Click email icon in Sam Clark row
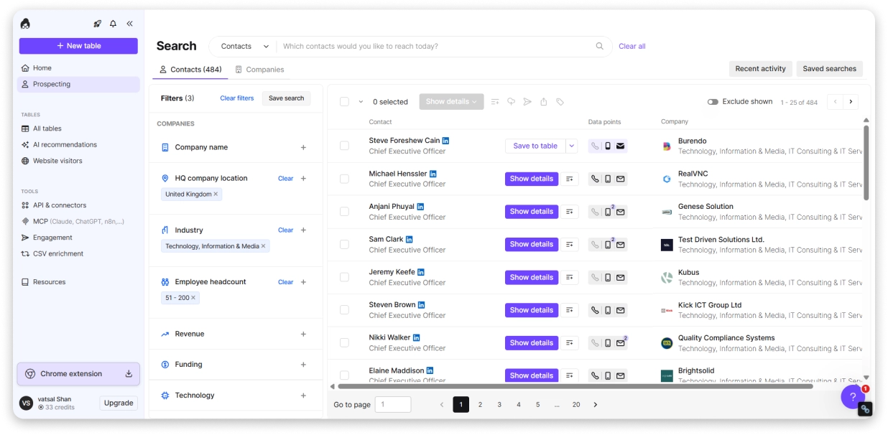This screenshot has width=888, height=435. coord(621,245)
